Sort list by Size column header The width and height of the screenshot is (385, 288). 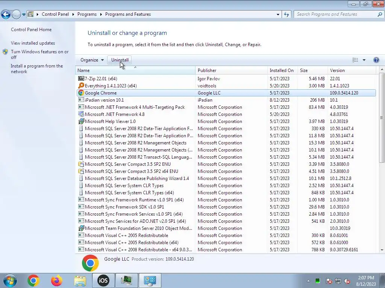coord(312,70)
